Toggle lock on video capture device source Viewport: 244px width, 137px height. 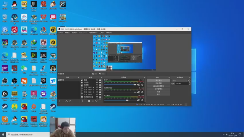(100, 97)
